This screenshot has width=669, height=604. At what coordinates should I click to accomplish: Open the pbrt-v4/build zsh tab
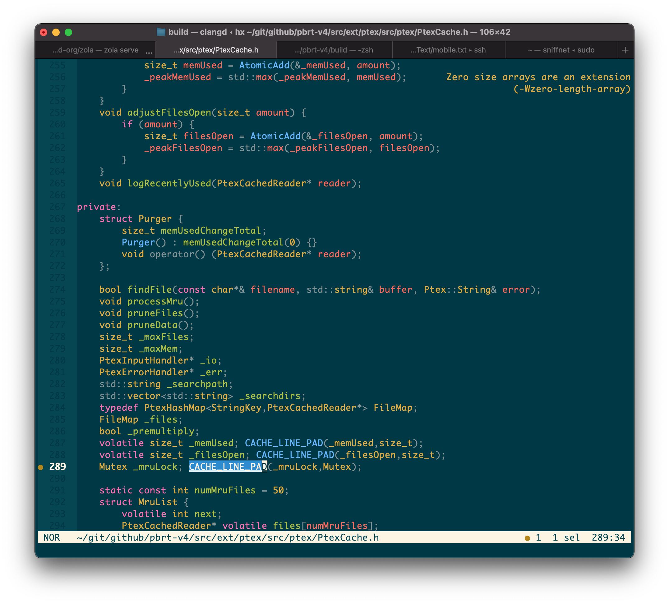(334, 50)
